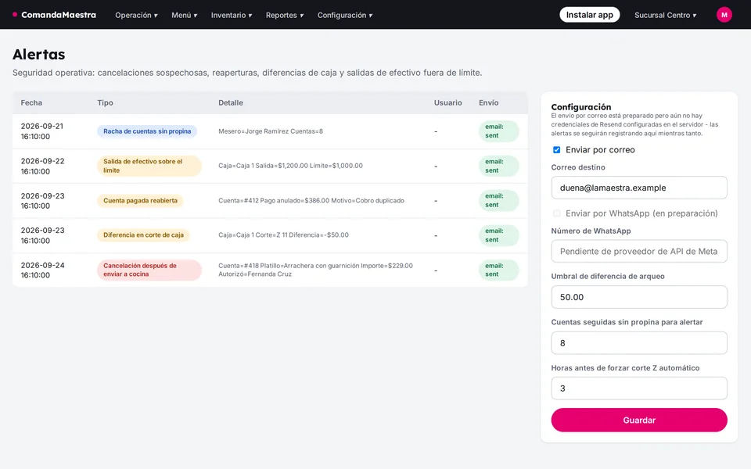Viewport: 751px width, 469px height.
Task: Select the 'Racha de cuentas sin propina' badge
Action: coord(147,131)
